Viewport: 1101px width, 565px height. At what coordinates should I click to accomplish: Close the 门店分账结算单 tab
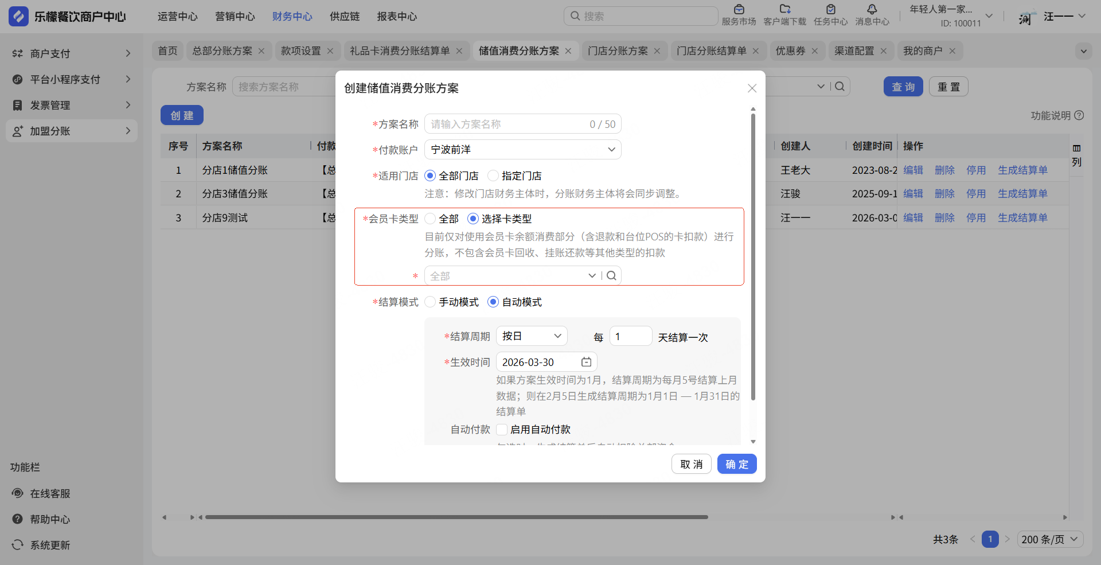[756, 51]
